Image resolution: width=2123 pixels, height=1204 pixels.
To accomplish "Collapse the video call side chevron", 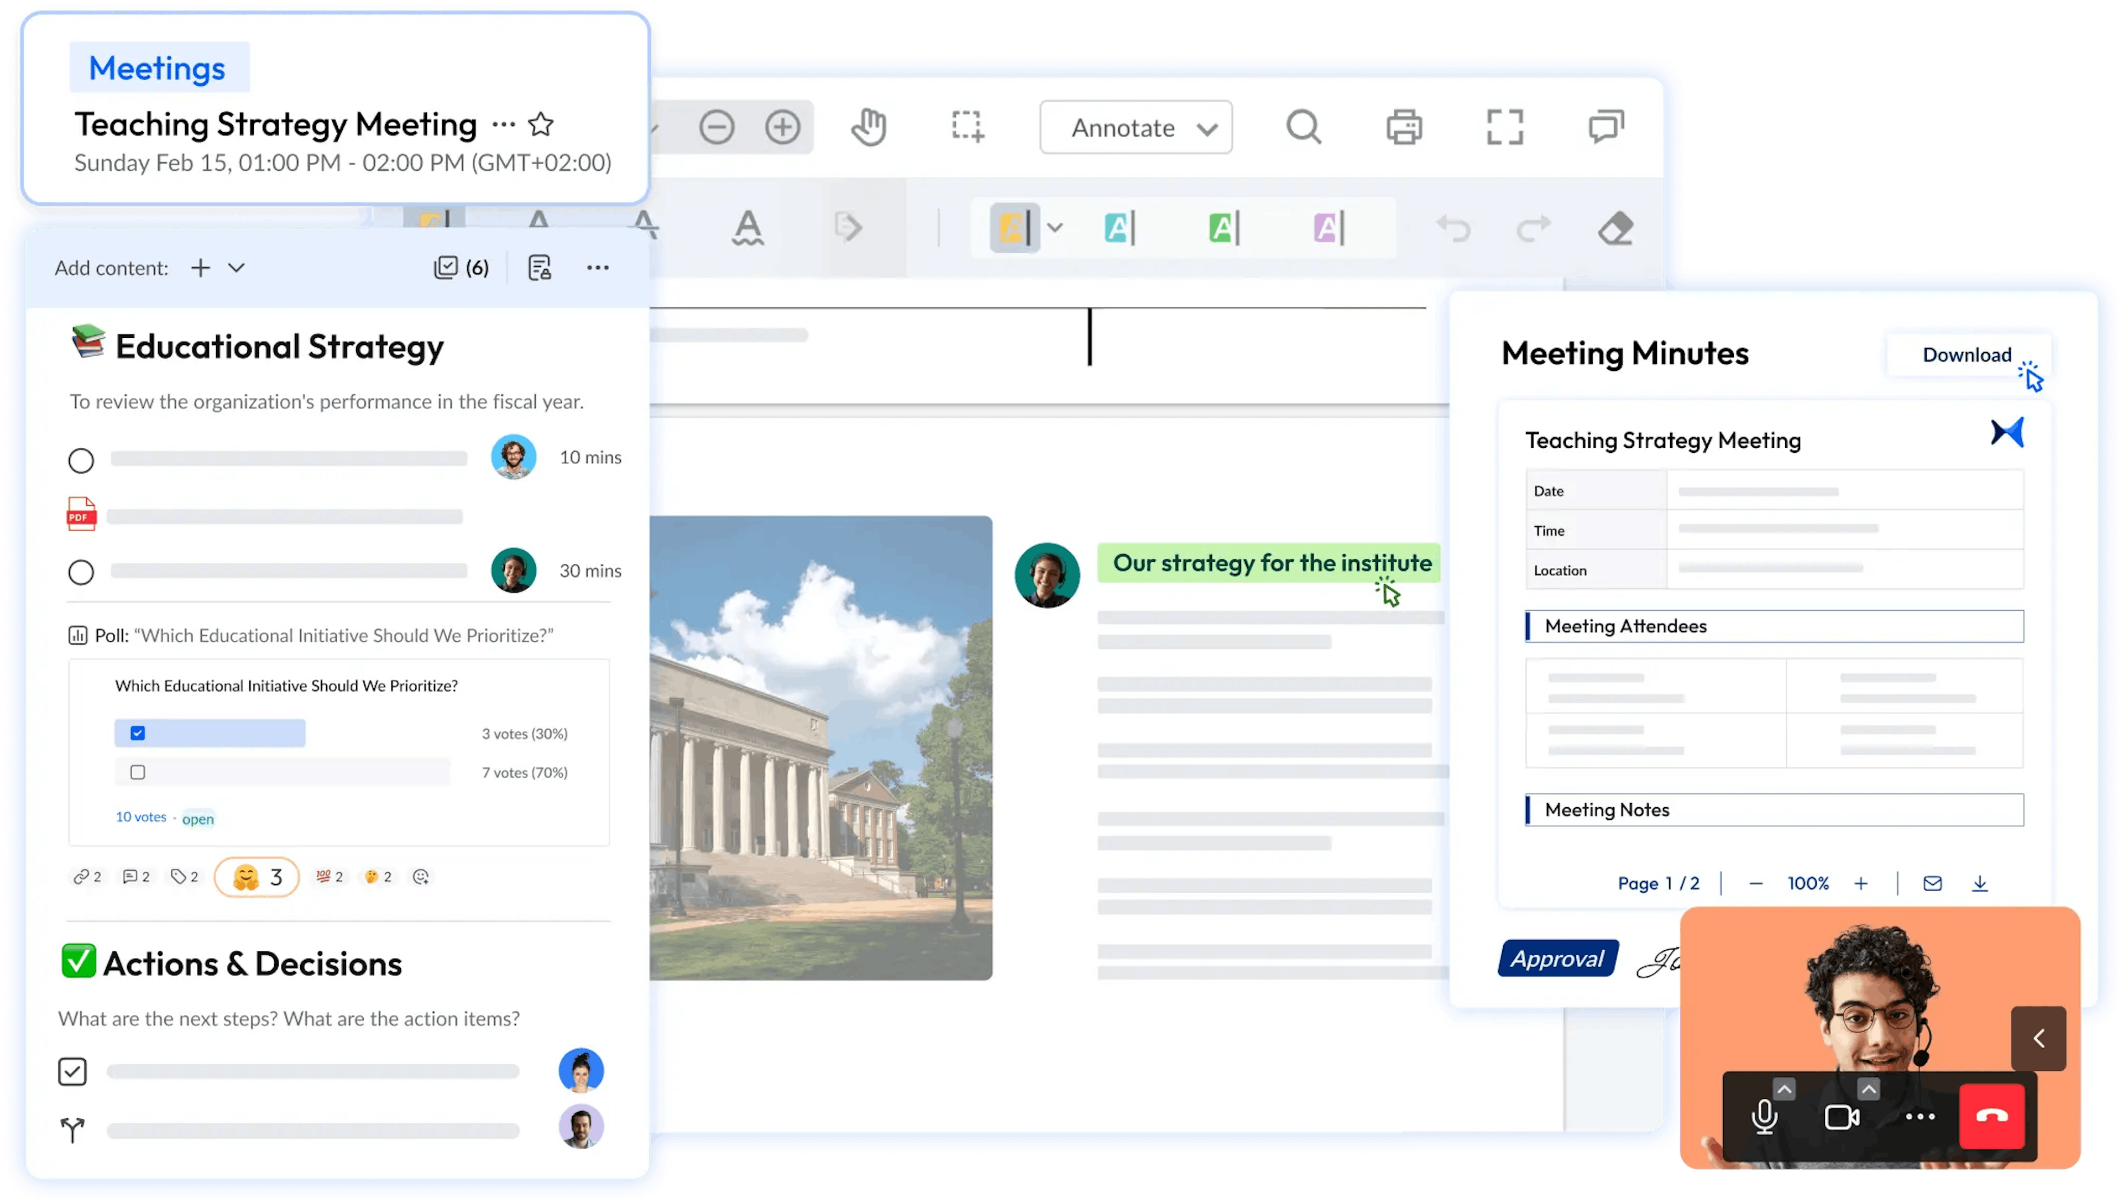I will pos(2038,1039).
